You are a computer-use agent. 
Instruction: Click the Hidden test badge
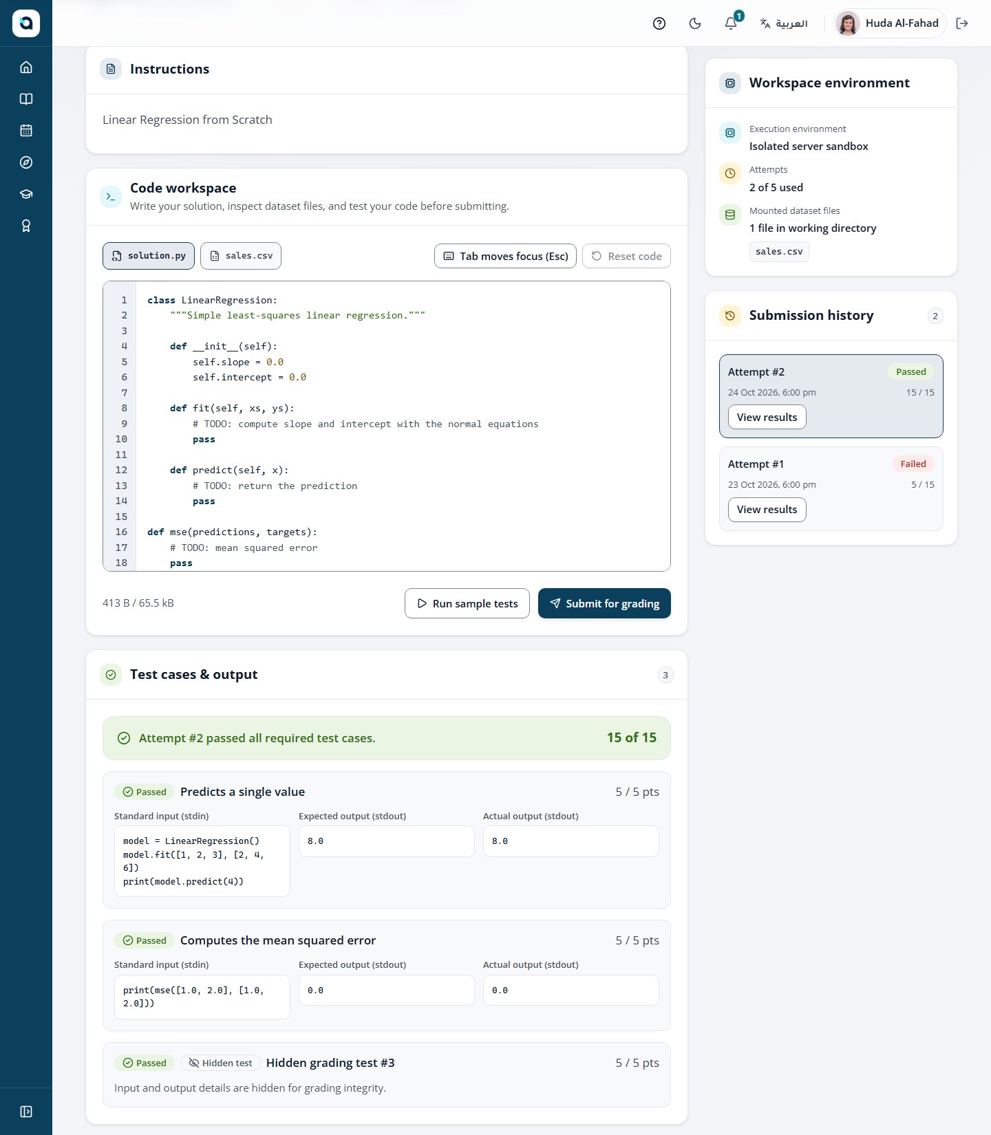pos(221,1063)
